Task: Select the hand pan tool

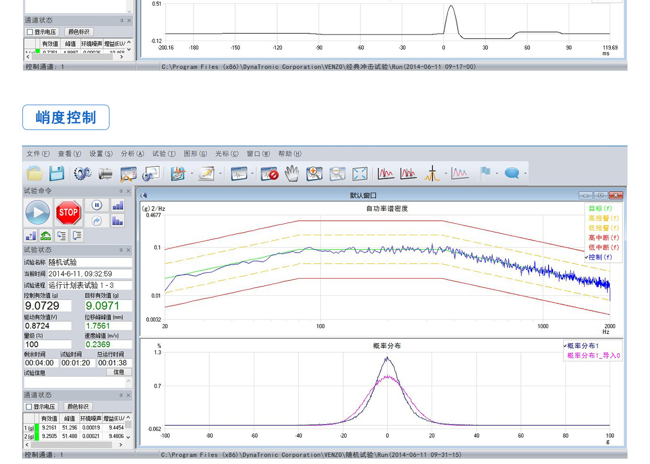Action: 292,173
